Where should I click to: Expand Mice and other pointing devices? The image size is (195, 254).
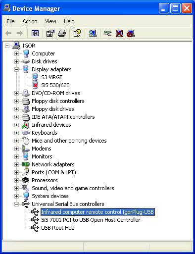click(16, 141)
